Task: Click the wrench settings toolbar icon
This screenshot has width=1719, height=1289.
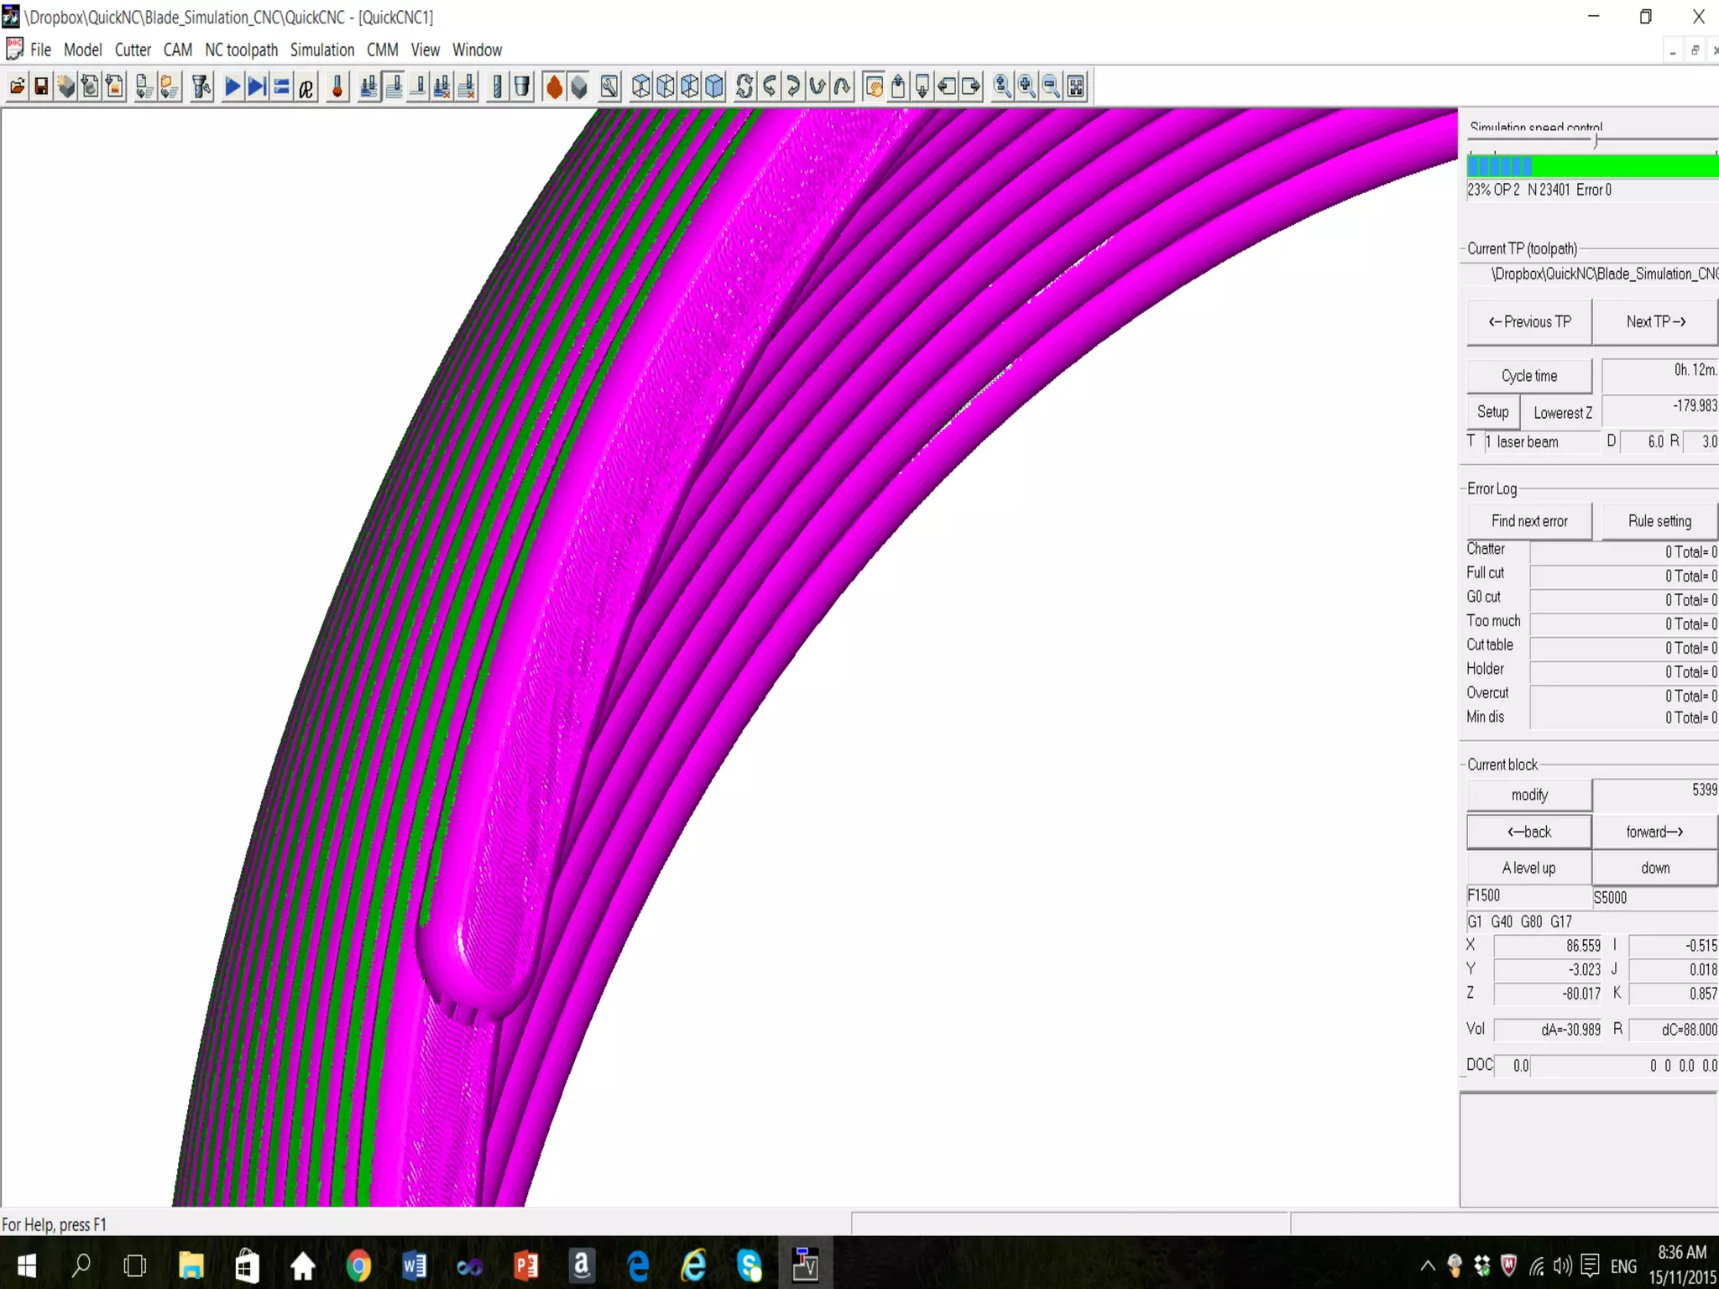Action: [609, 86]
